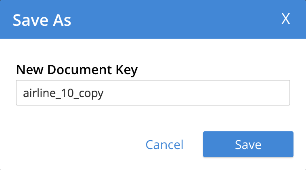Click the "Save As" dialog title

click(x=42, y=20)
